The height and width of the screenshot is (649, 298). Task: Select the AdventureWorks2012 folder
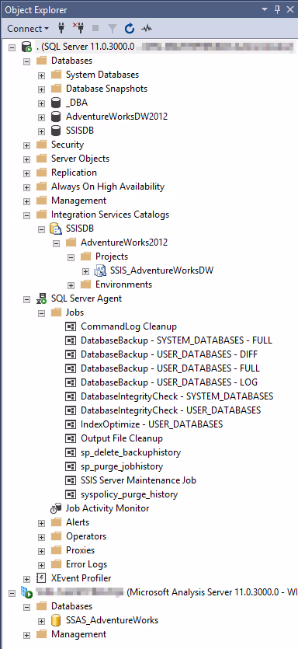point(124,243)
